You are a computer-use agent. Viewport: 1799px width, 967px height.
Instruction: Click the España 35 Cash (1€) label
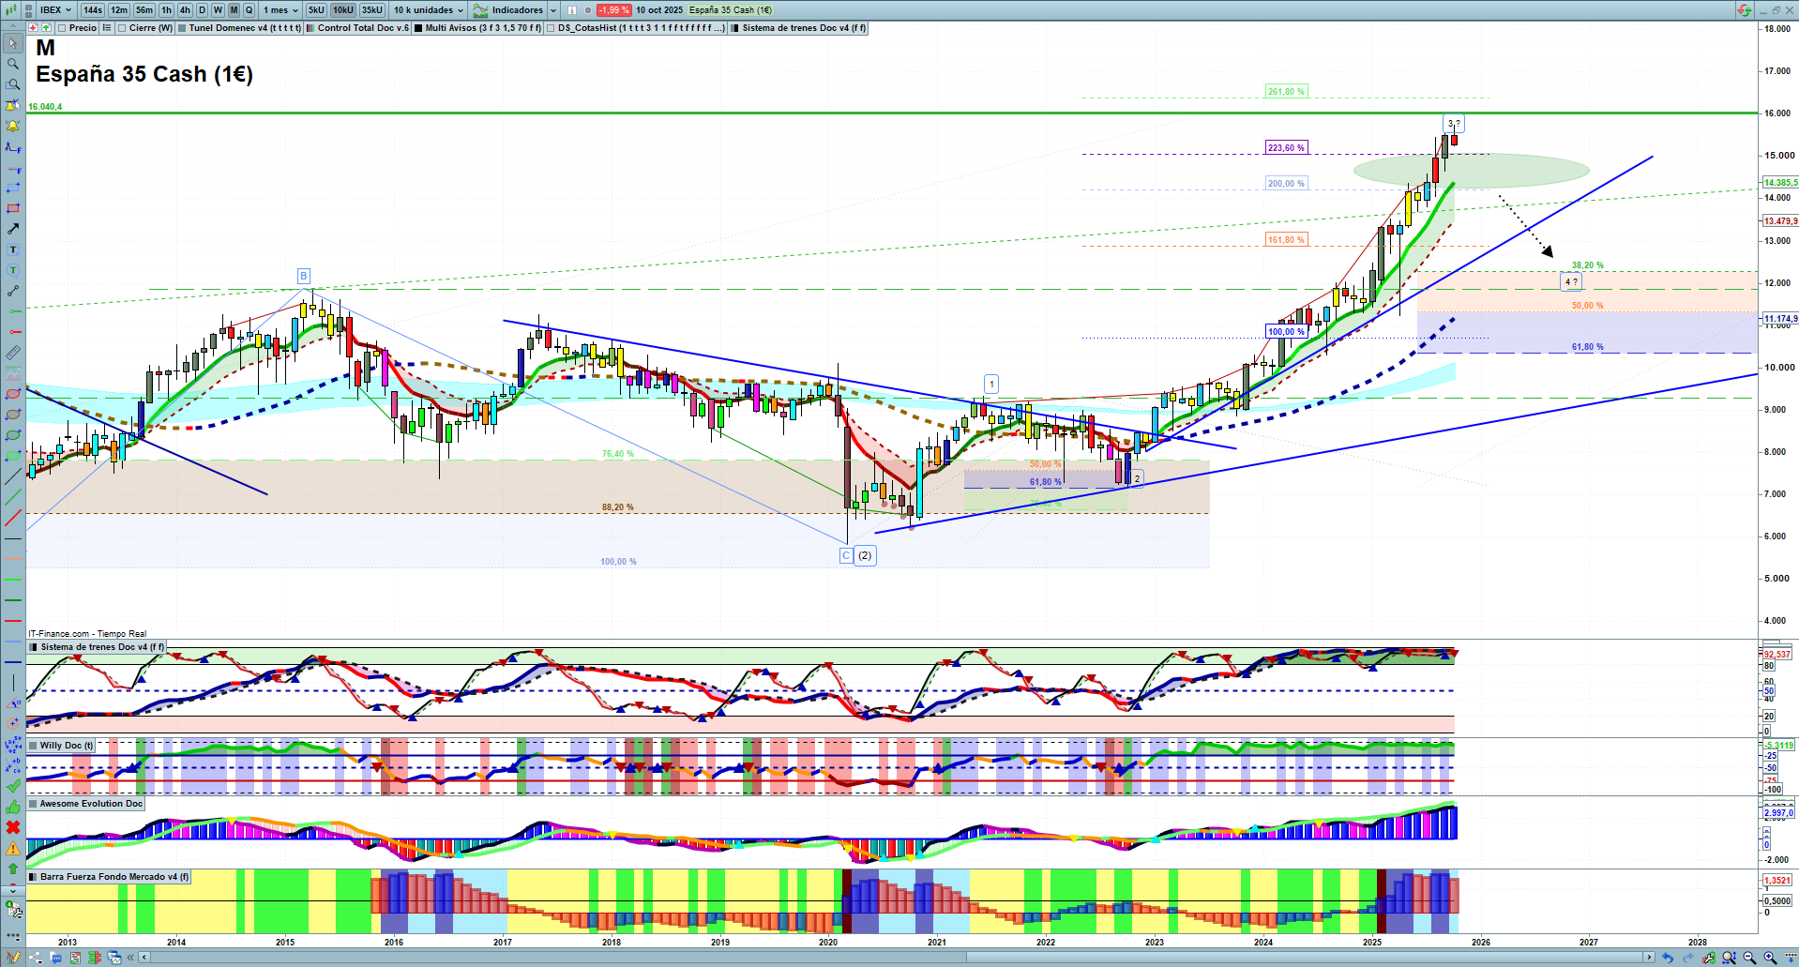pos(731,10)
